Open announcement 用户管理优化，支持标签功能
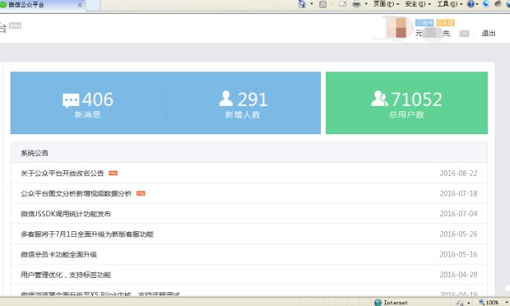This screenshot has width=510, height=306. click(66, 275)
